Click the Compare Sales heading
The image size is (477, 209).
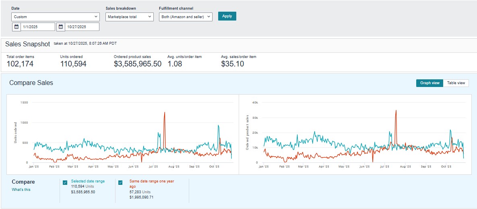point(31,83)
